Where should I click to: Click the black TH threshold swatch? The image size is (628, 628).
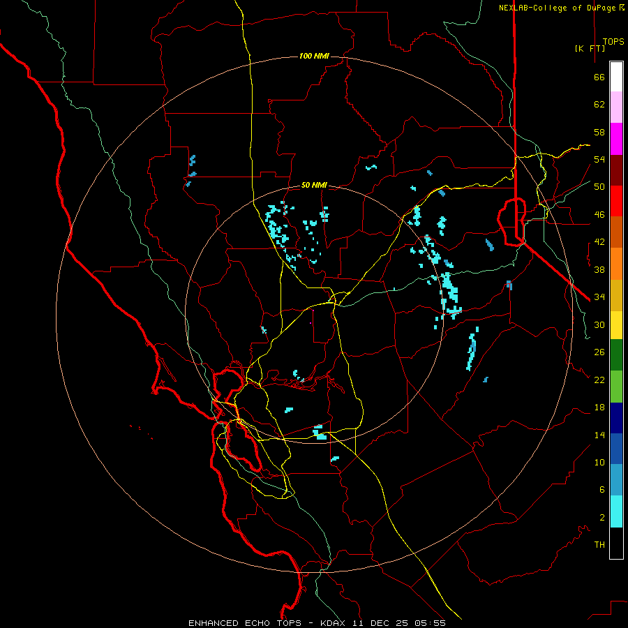tap(616, 543)
